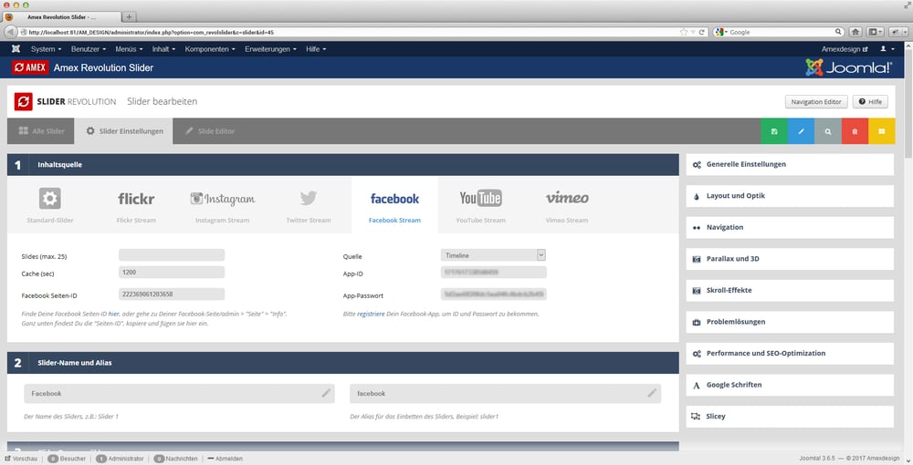Choose YouTube Stream as content source
913x465 pixels.
(481, 204)
